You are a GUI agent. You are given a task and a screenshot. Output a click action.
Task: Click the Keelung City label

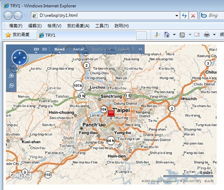pos(207,56)
